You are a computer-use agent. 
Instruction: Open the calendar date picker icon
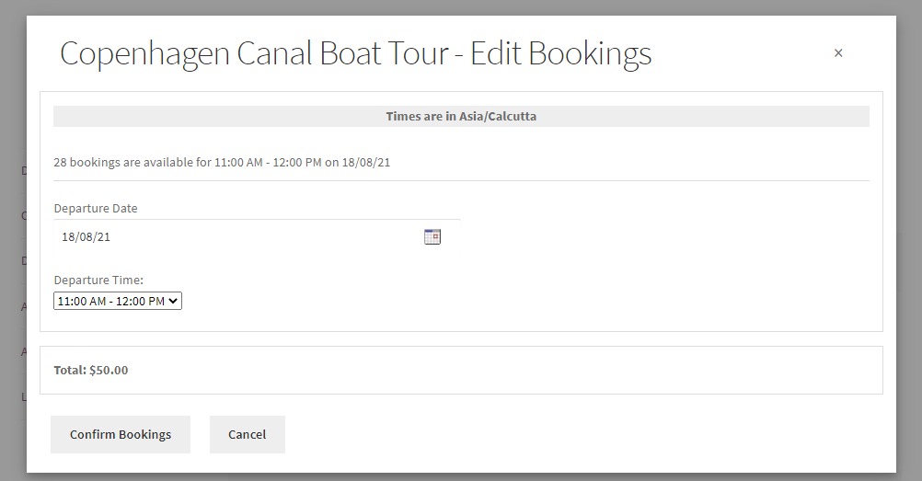[432, 237]
